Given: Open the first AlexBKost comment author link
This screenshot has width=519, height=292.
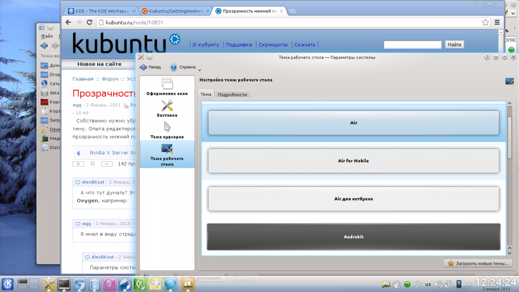Looking at the screenshot, I should [x=93, y=182].
